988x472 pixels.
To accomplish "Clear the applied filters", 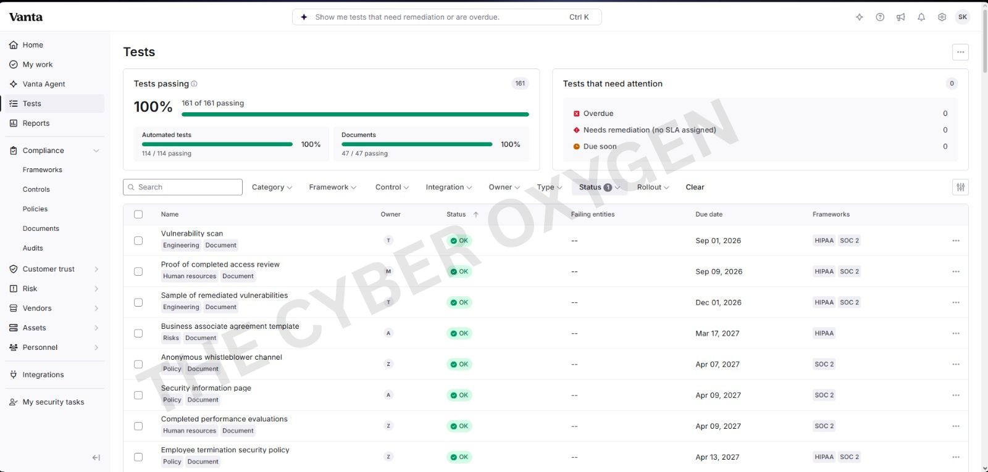I will (x=695, y=187).
